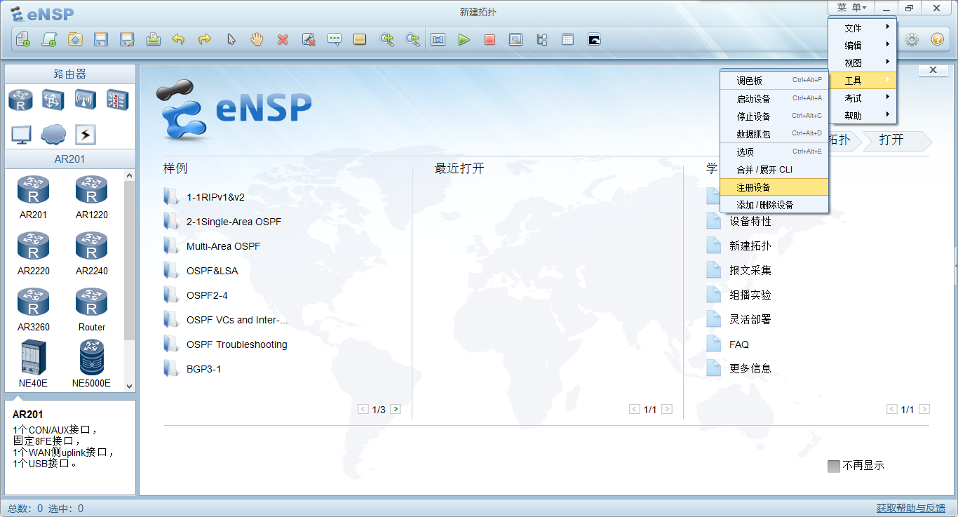Click the save topology disk icon
The image size is (958, 517).
(101, 40)
